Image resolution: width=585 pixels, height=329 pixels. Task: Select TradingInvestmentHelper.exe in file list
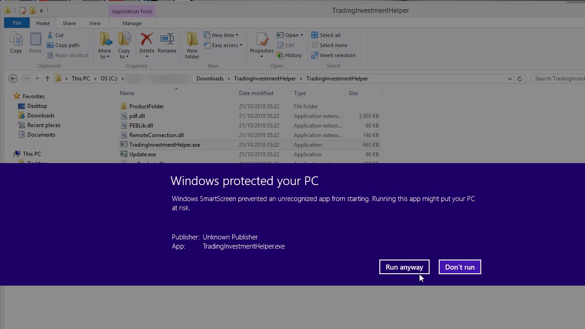tap(249, 145)
